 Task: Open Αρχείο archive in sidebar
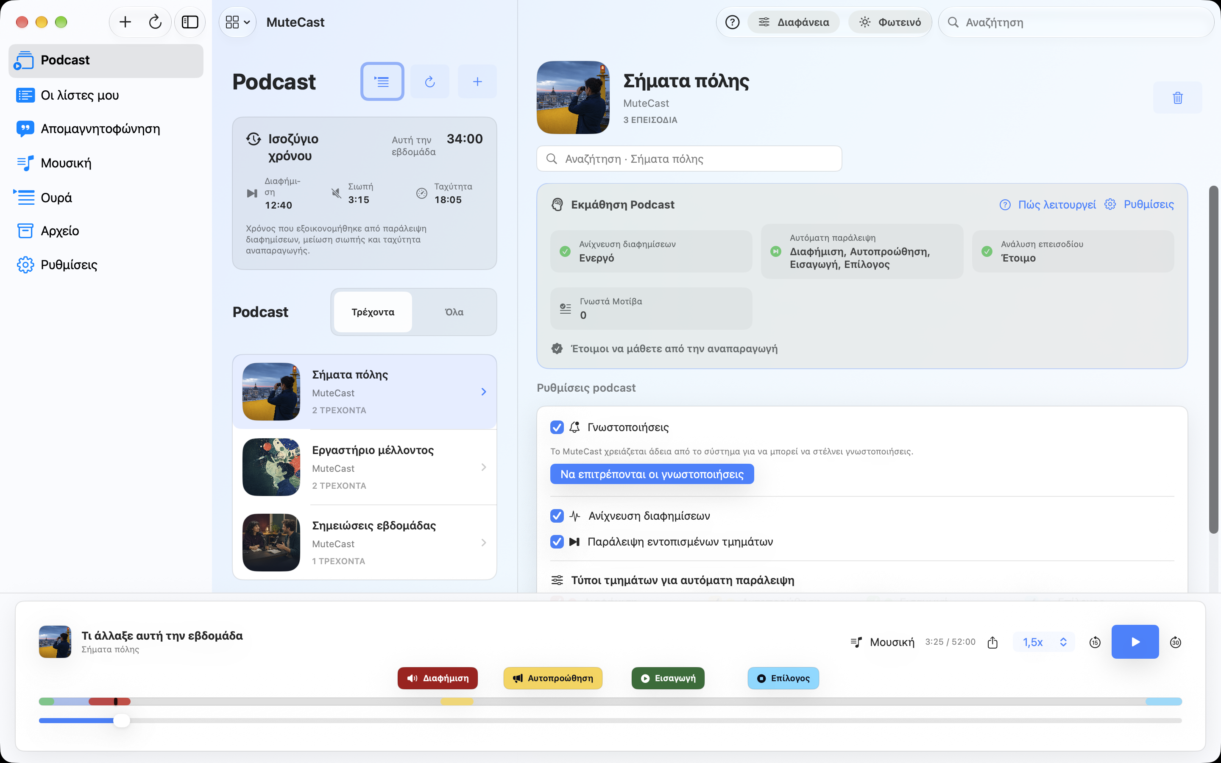click(106, 231)
